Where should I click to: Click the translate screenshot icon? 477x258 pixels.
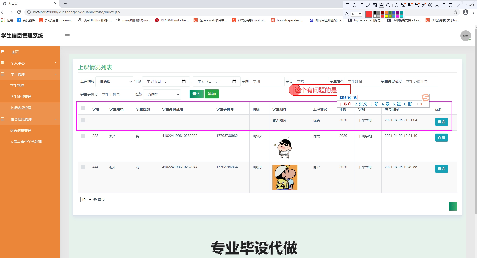[410, 5]
